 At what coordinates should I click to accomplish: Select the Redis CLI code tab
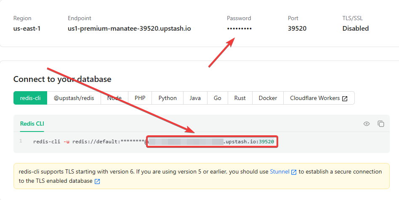click(x=32, y=124)
